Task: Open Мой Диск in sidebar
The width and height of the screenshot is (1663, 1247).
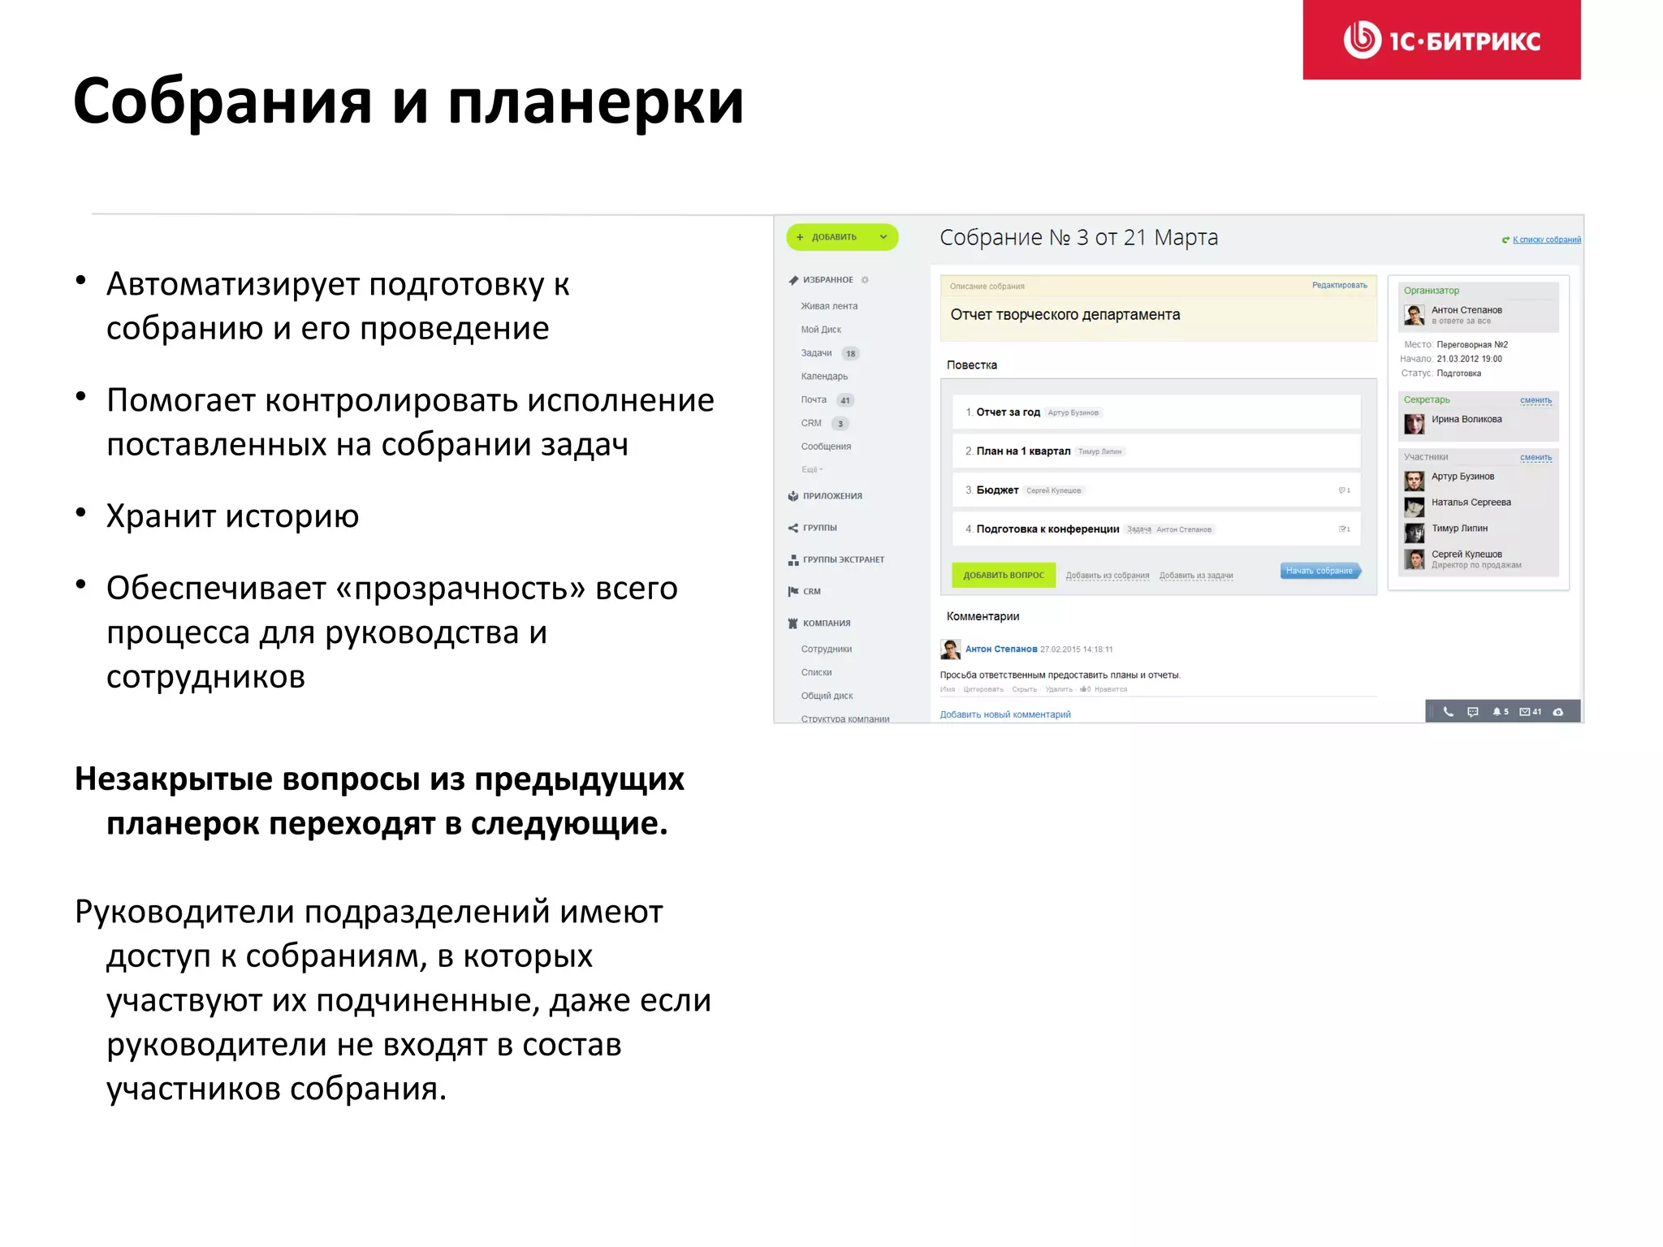Action: pyautogui.click(x=821, y=330)
